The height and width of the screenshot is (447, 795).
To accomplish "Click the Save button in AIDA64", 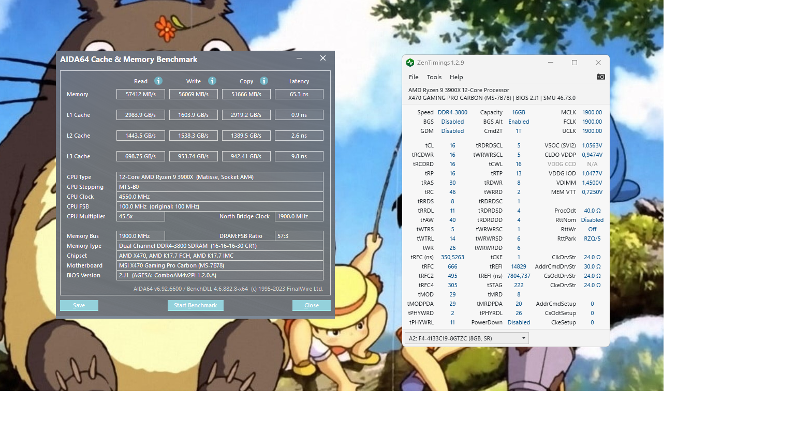I will (x=79, y=305).
